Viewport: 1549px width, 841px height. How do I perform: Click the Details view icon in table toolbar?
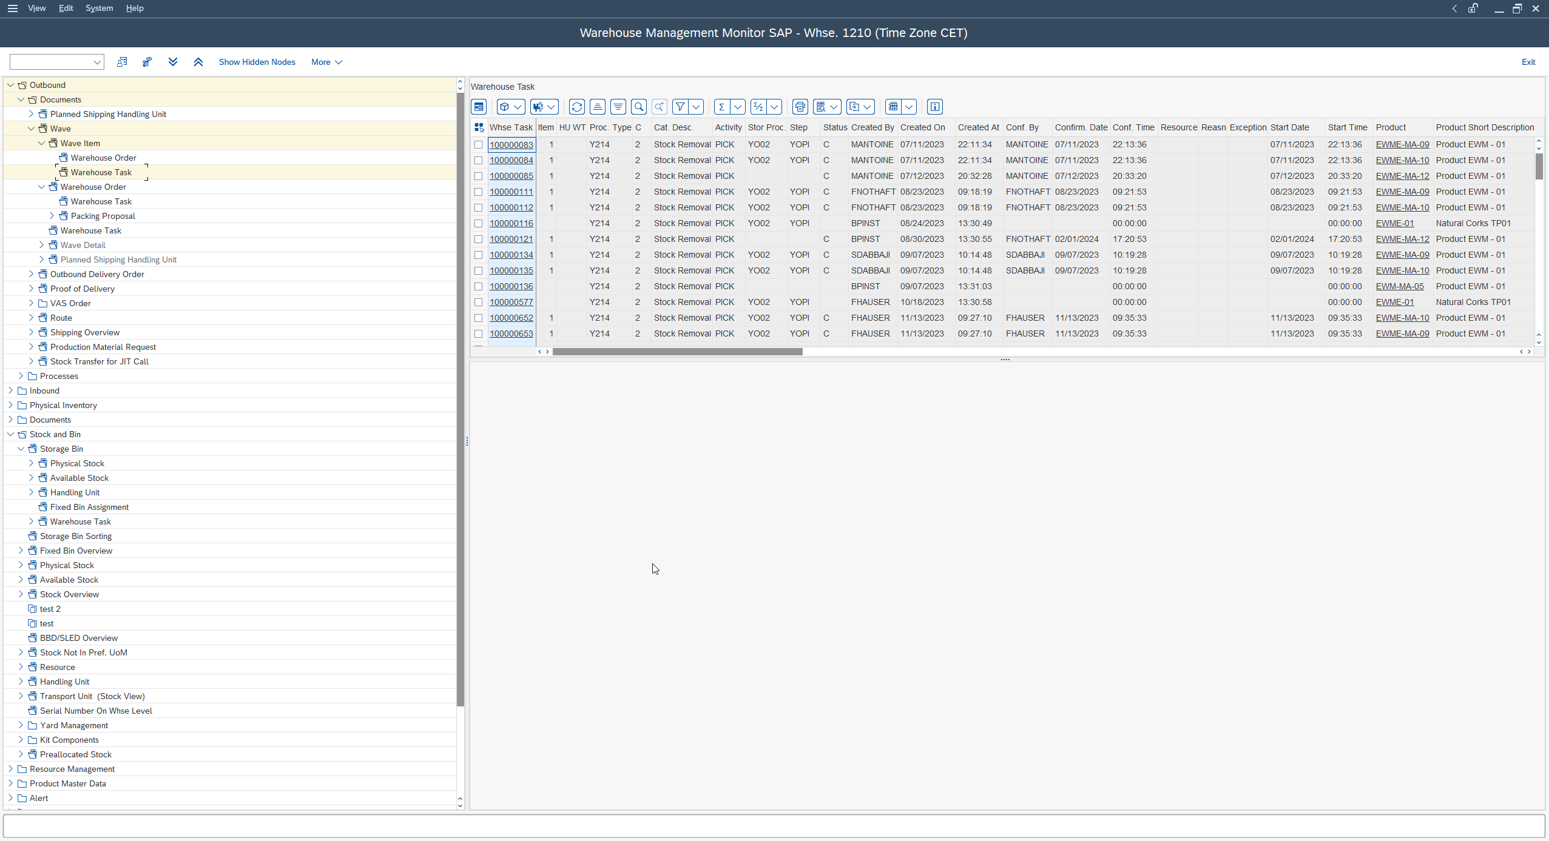point(479,107)
